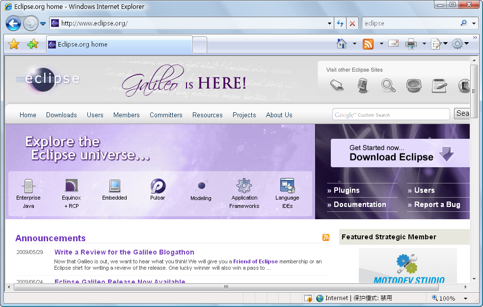Open Write a Review for Galileo Blogathon

point(124,252)
